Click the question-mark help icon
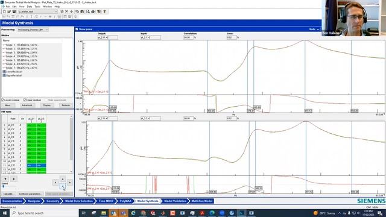 tap(104, 11)
